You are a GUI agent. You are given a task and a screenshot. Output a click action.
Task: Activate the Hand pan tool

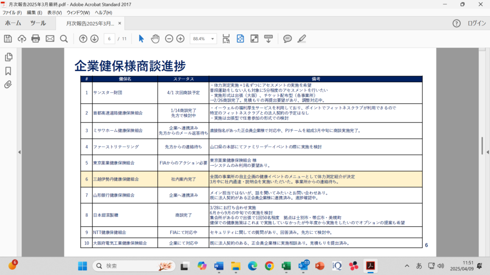click(x=156, y=39)
